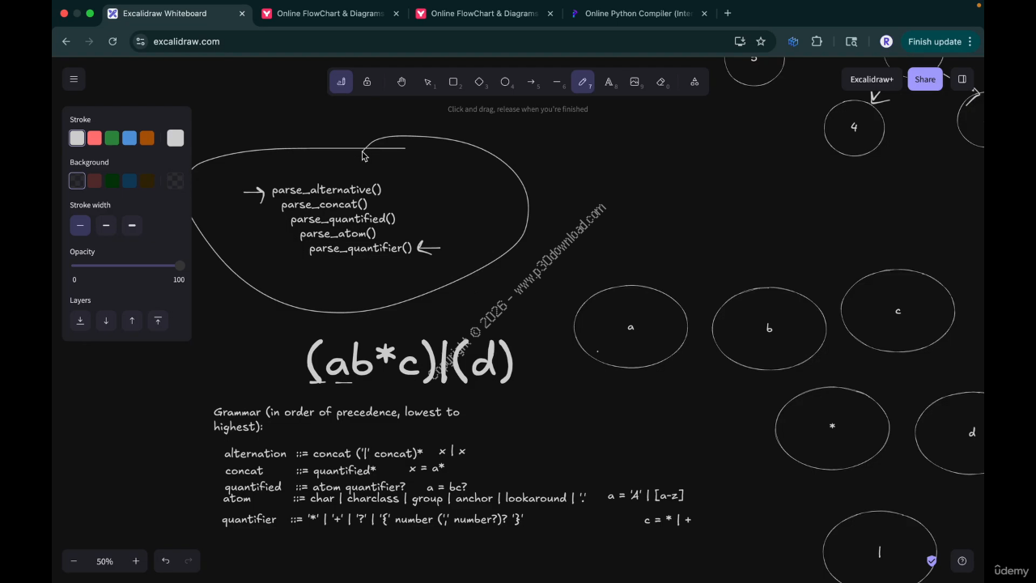Toggle the keep-tool-active lock

tap(367, 82)
